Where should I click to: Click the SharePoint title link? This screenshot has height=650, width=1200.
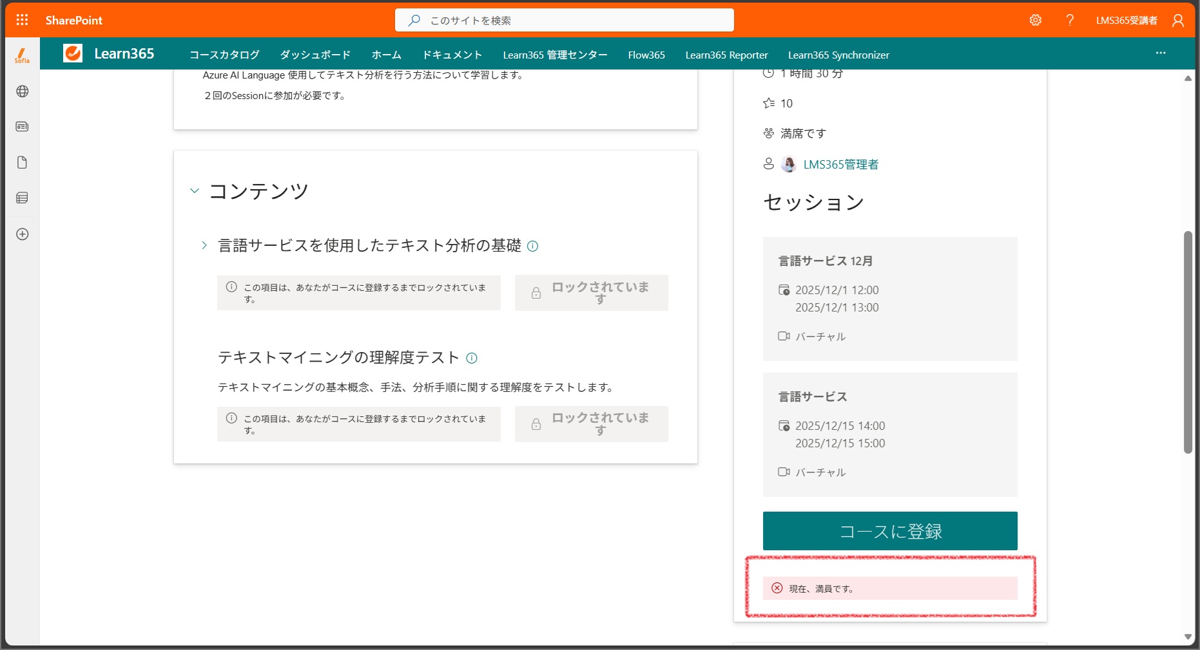coord(74,20)
